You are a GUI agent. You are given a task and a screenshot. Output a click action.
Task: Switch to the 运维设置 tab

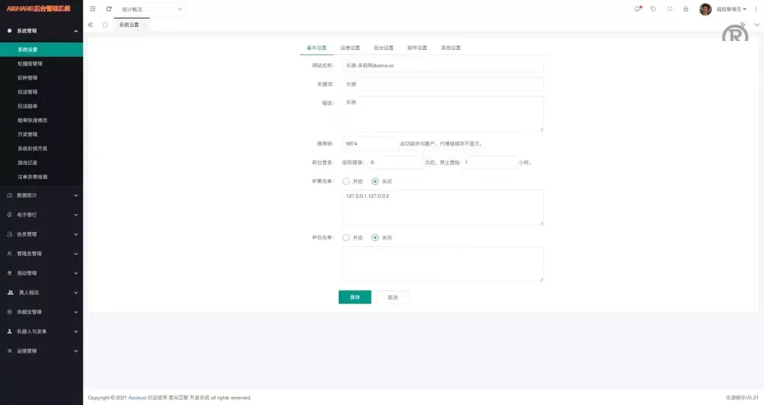tap(350, 48)
